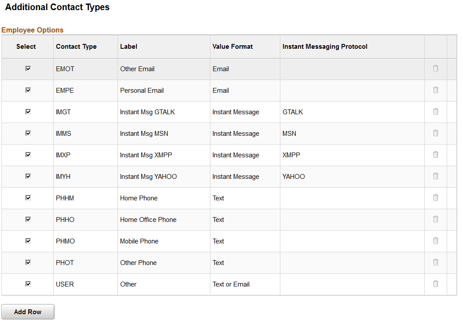
Task: Delete the Home Office Phone row
Action: click(x=435, y=219)
